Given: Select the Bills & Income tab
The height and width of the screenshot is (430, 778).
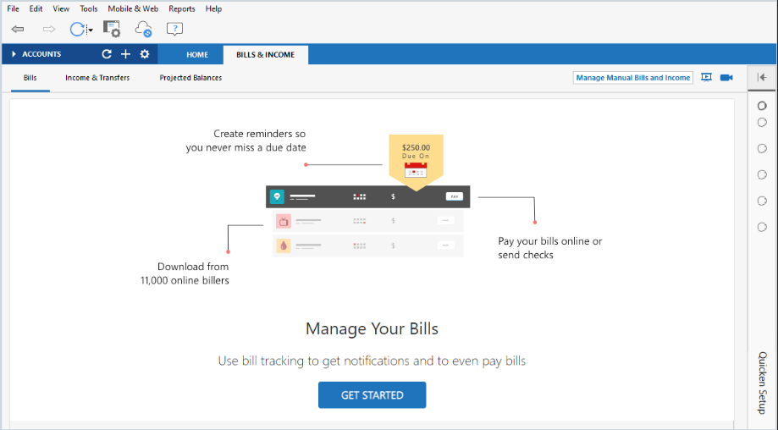Looking at the screenshot, I should (x=266, y=54).
